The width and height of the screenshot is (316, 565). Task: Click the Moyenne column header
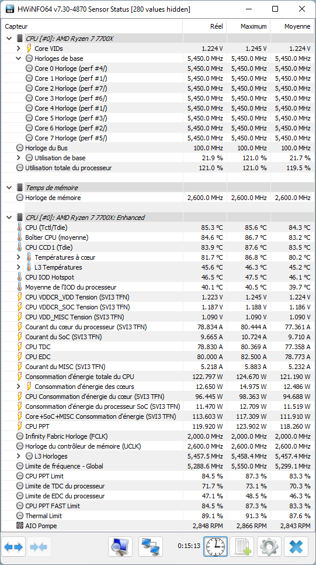(292, 26)
